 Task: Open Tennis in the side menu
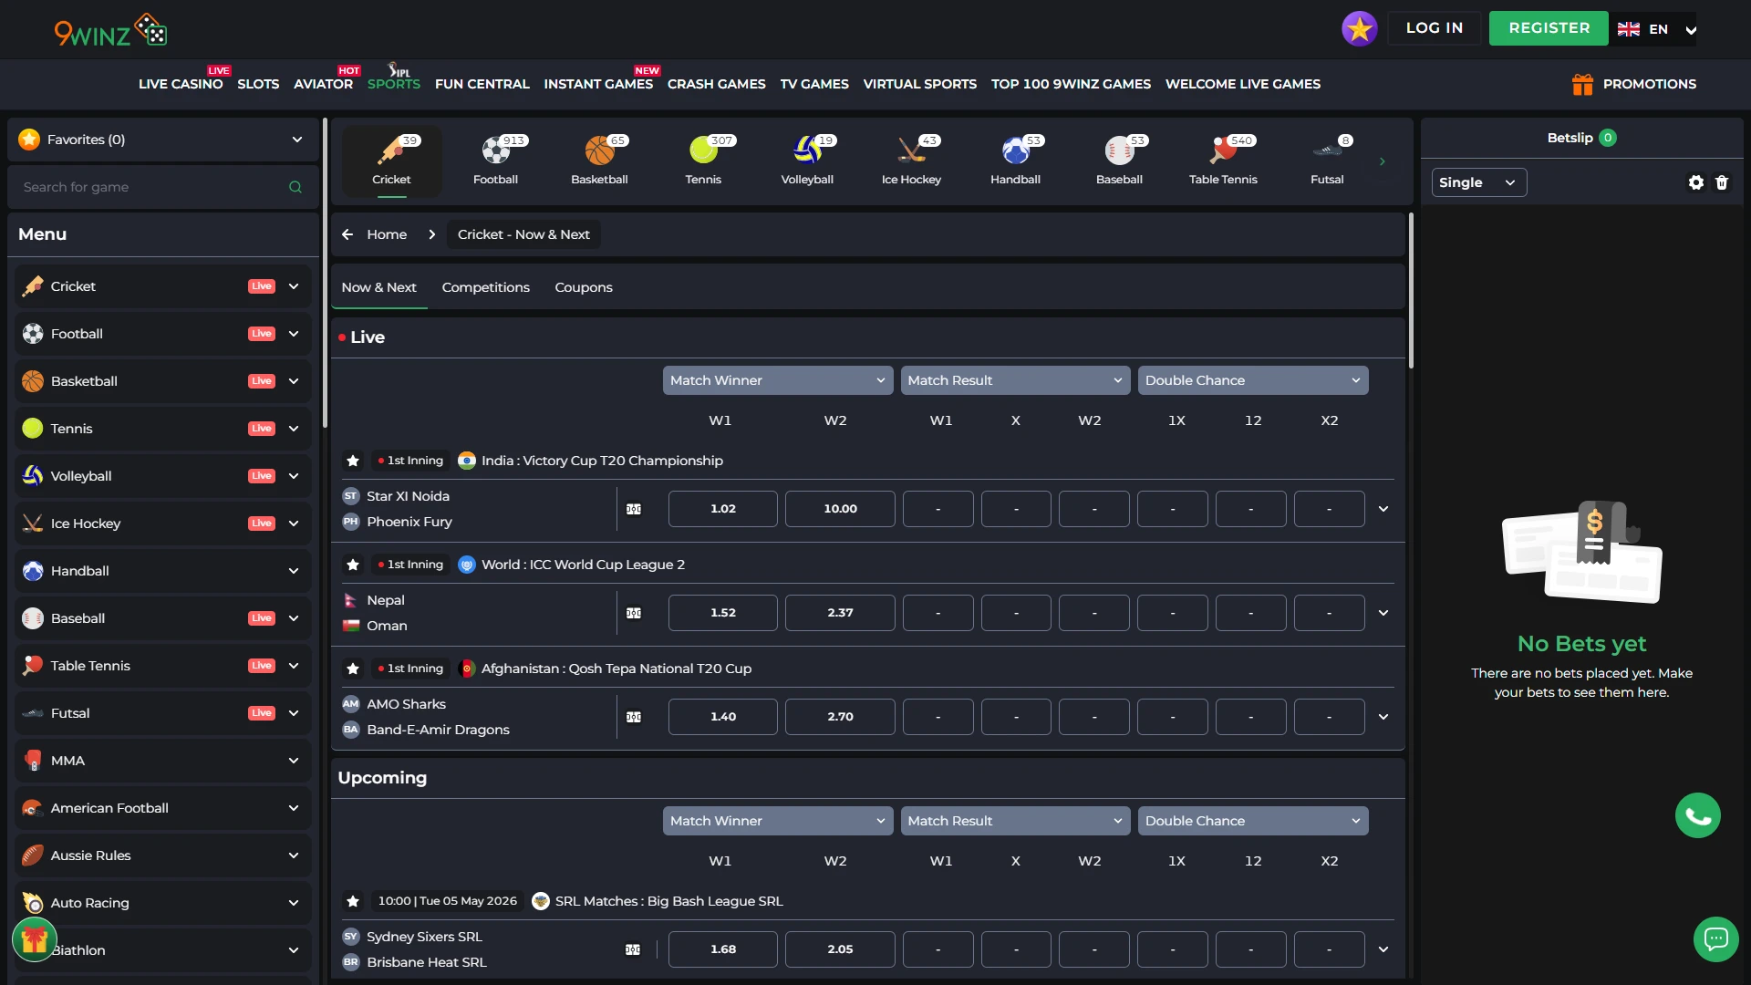coord(162,429)
